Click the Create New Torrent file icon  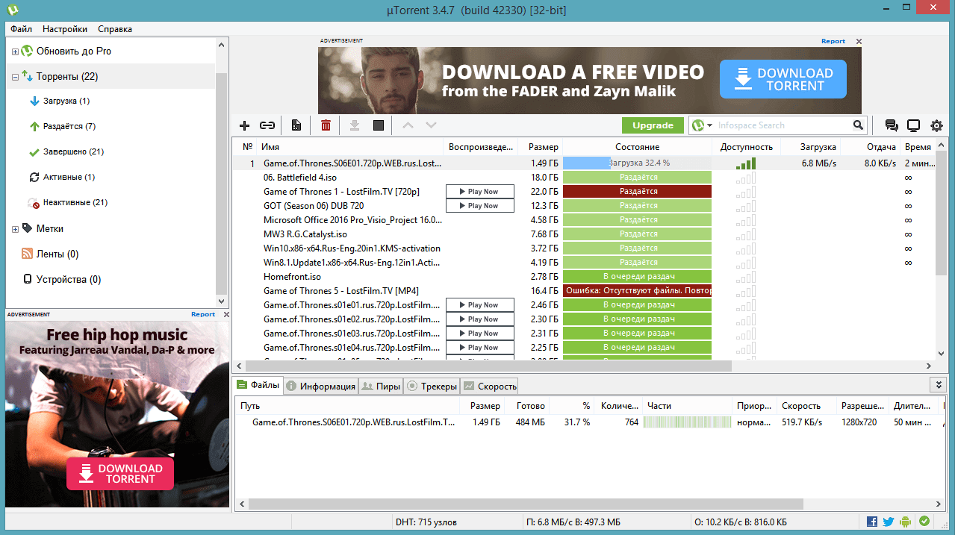coord(296,125)
